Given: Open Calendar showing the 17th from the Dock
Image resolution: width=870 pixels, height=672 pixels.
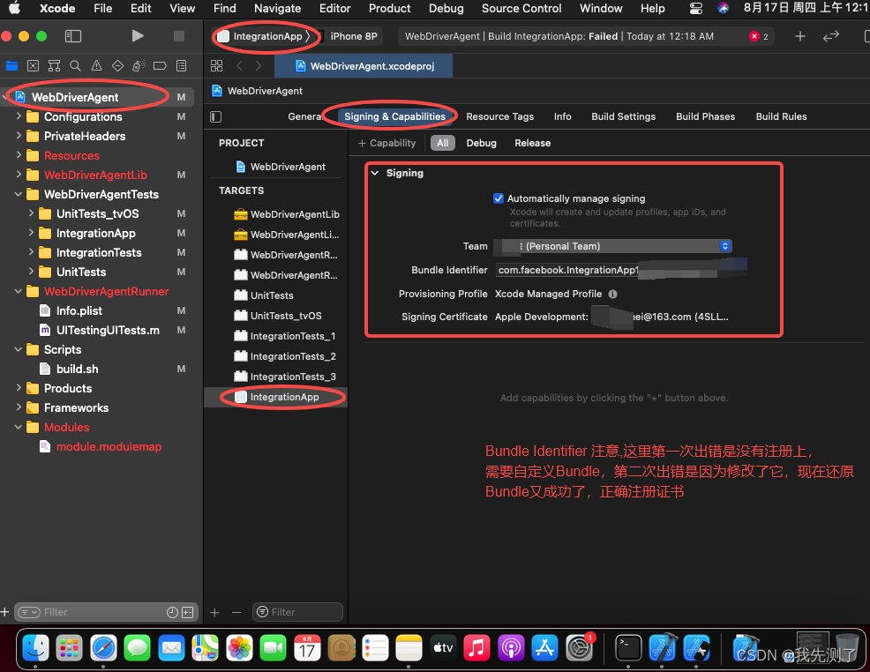Looking at the screenshot, I should point(307,646).
